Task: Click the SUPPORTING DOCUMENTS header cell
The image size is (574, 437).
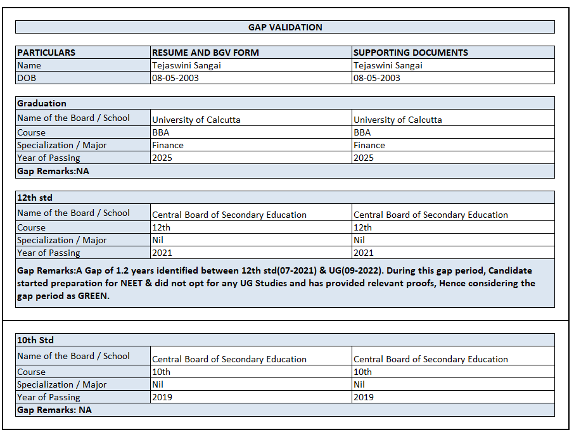Action: coord(453,53)
